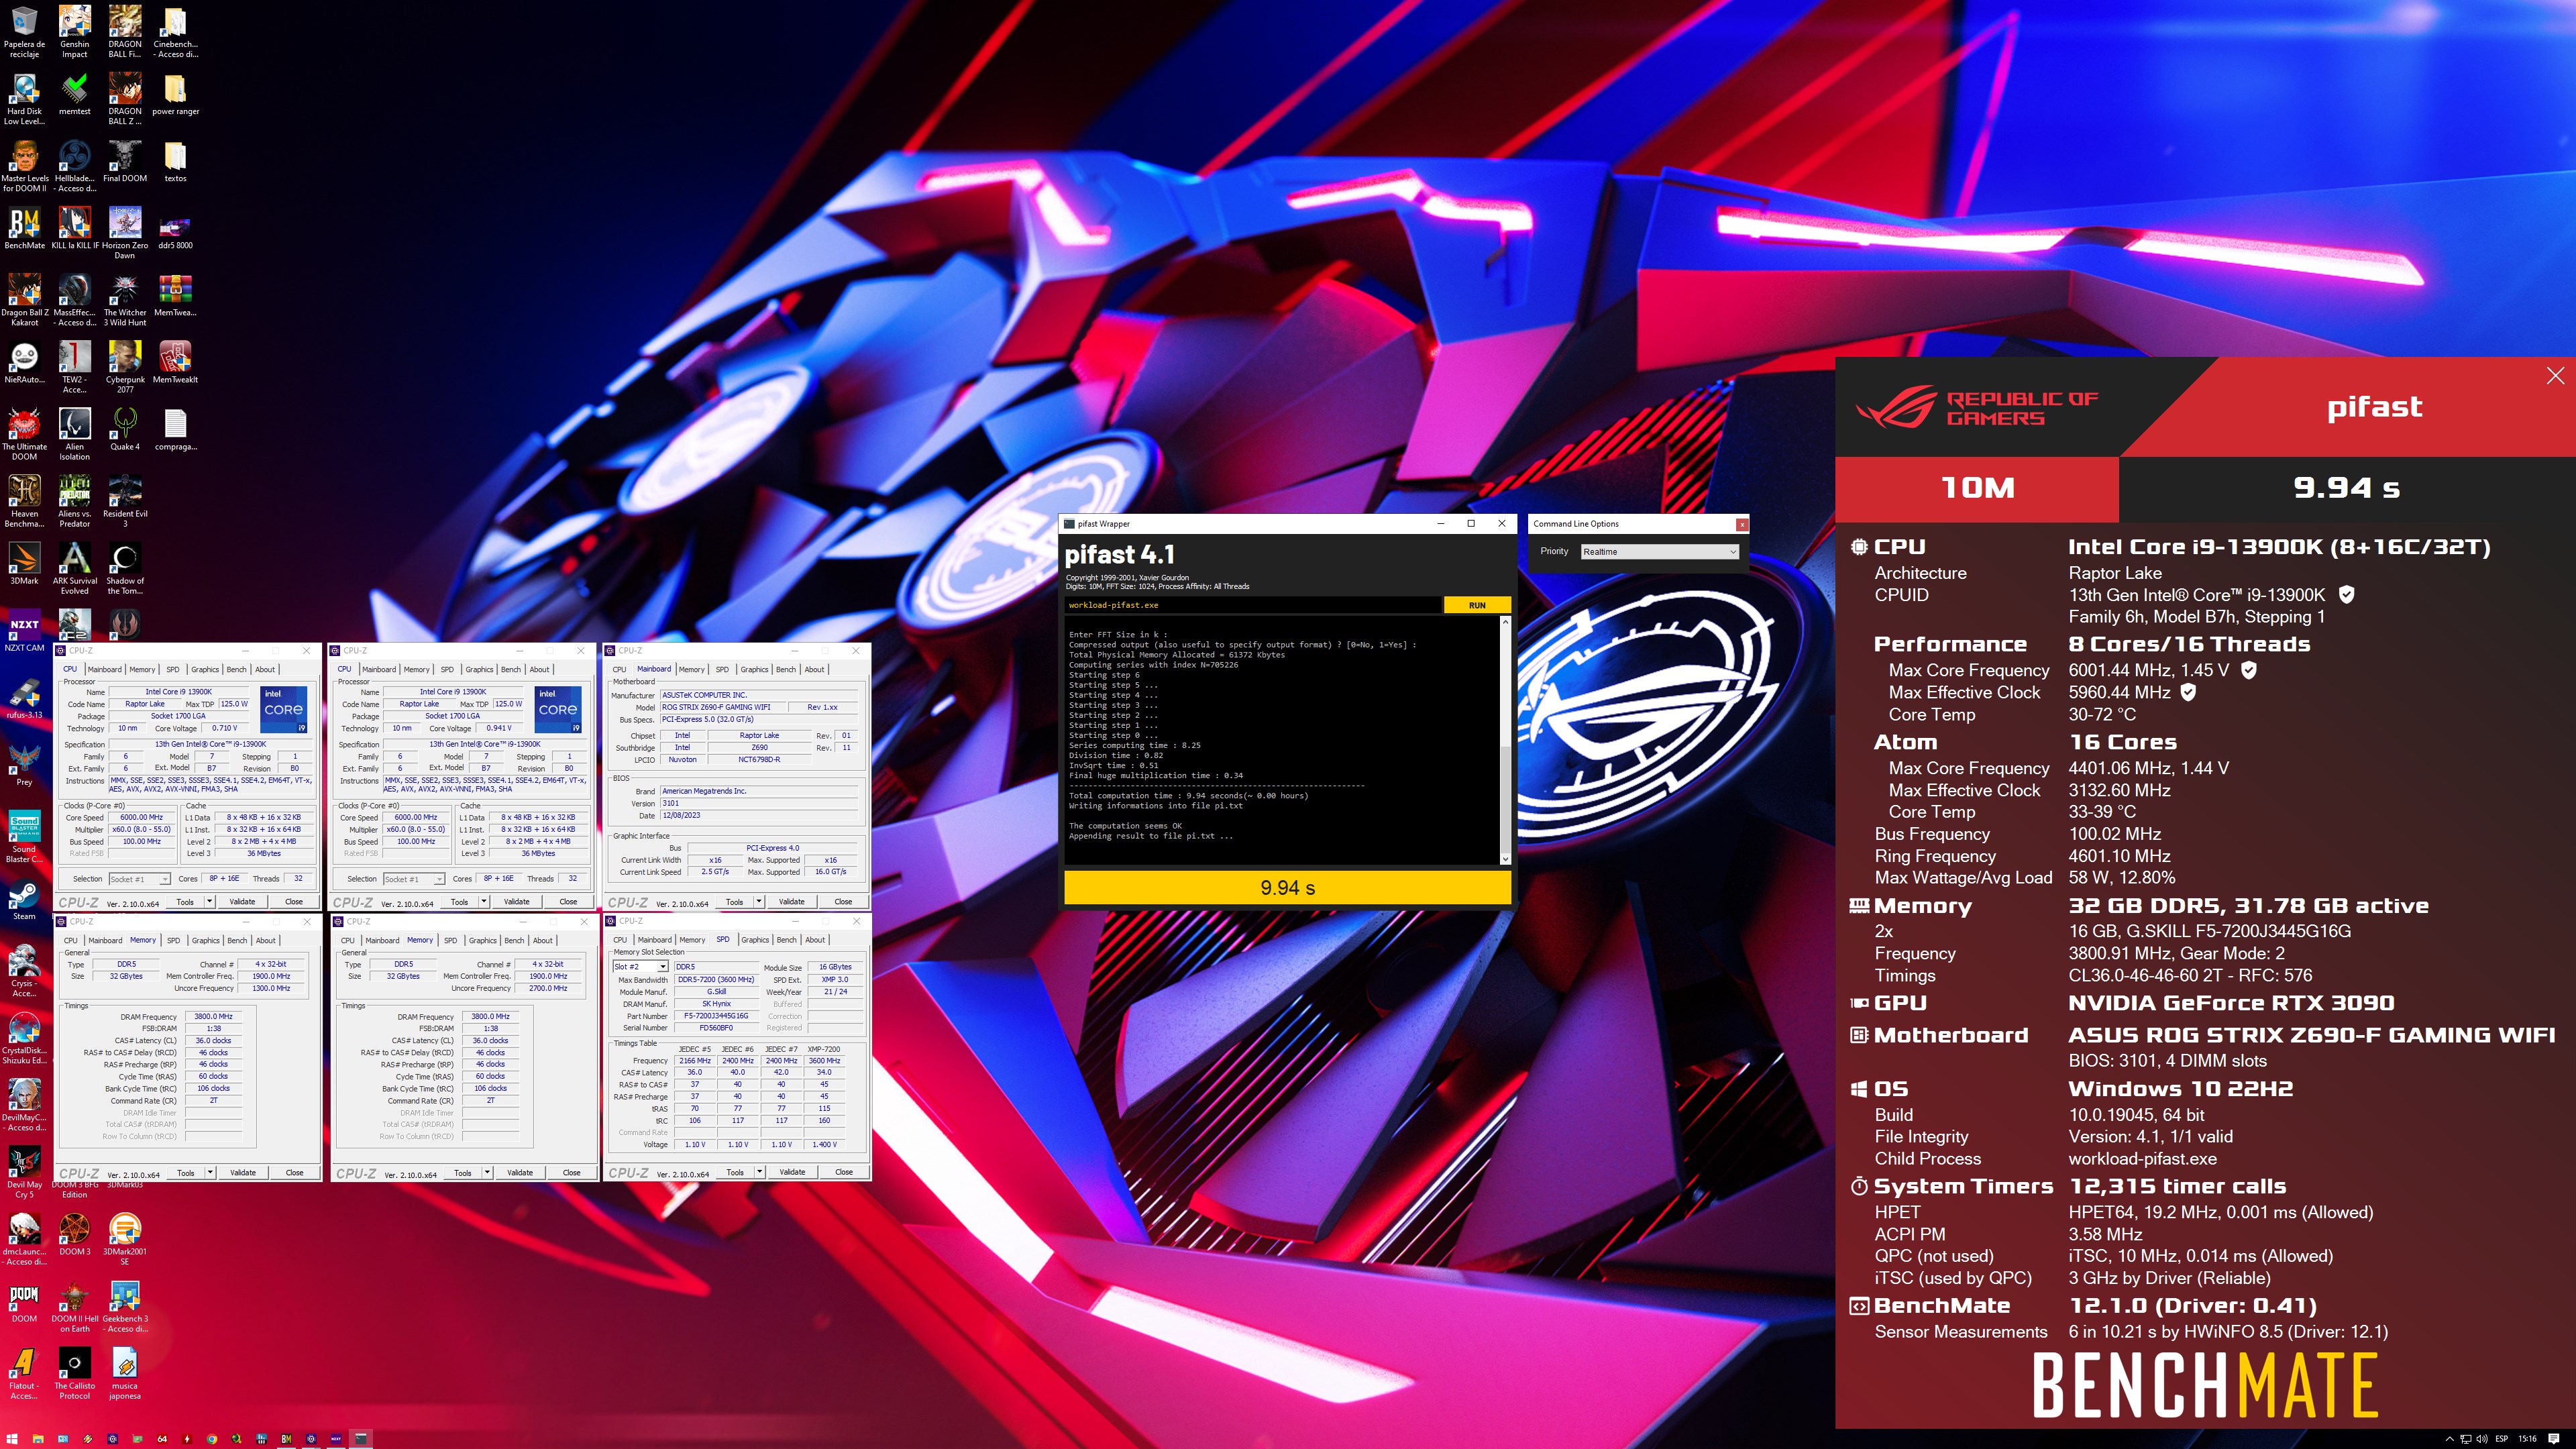The height and width of the screenshot is (1449, 2576).
Task: Open SPD tab in CPU-Z with 1300.0 MHz uncore
Action: (x=173, y=940)
